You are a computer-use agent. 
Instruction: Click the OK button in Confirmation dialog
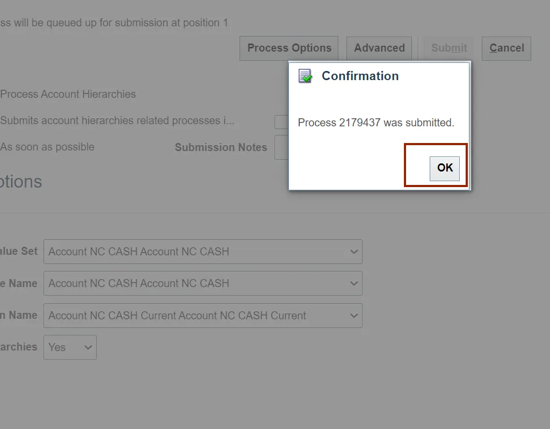[445, 168]
